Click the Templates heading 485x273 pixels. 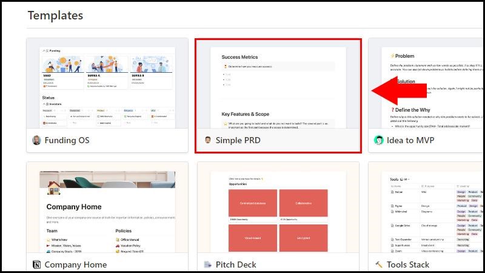click(x=55, y=16)
